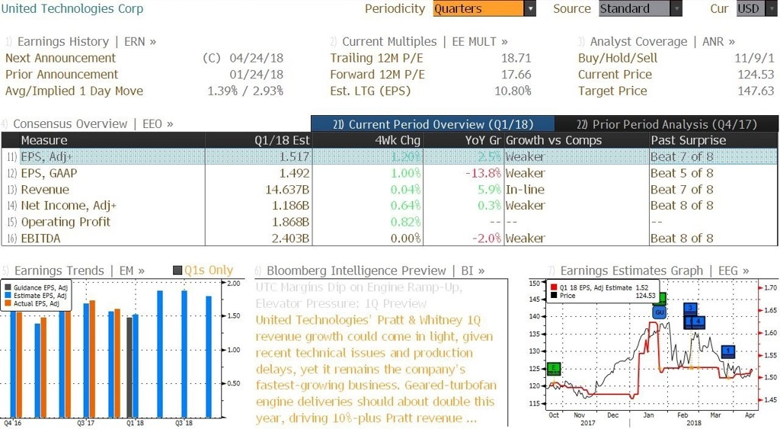This screenshot has width=780, height=429.
Task: Click the Guidance EPS gray legend swatch
Action: tap(8, 288)
